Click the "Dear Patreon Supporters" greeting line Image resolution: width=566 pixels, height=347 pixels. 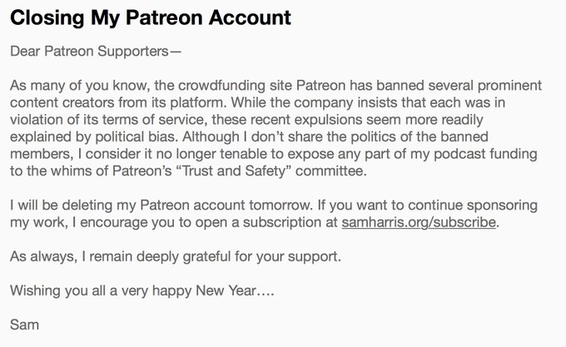95,52
